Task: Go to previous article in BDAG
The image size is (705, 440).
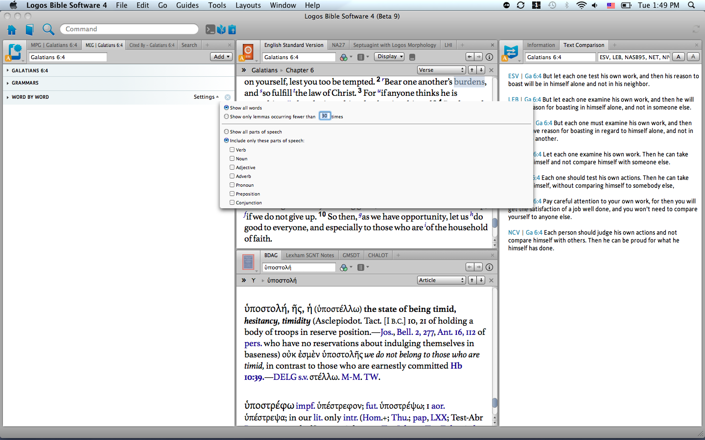Action: click(x=472, y=280)
